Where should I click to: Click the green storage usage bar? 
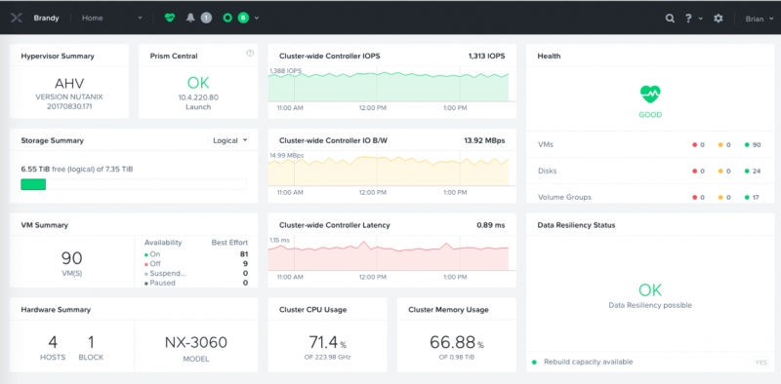pos(33,184)
